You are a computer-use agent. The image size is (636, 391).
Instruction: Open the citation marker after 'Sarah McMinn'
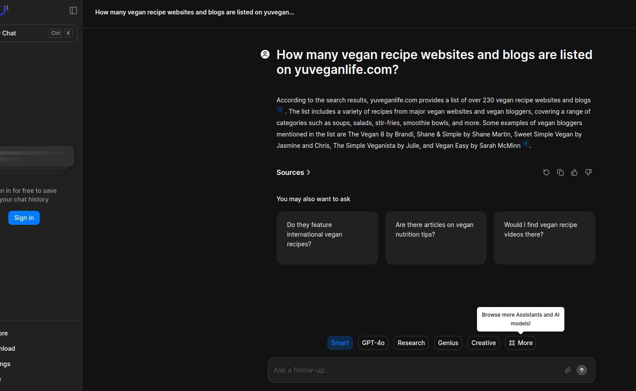tap(526, 144)
